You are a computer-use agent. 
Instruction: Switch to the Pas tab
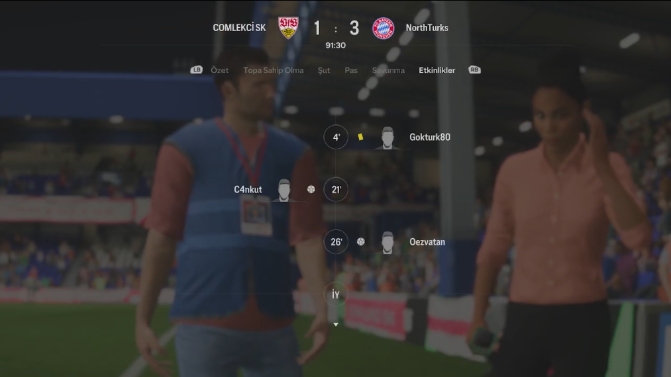coord(351,70)
